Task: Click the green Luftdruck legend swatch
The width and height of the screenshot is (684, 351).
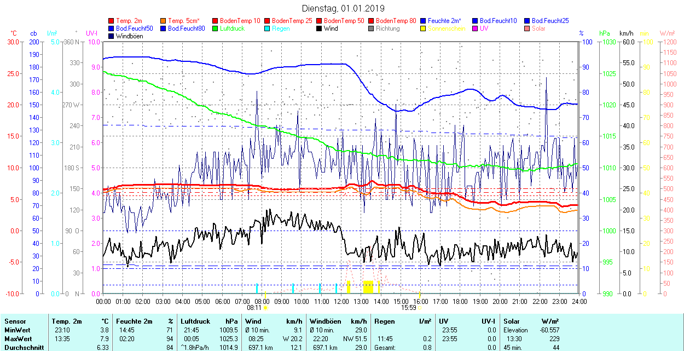Action: pyautogui.click(x=216, y=28)
